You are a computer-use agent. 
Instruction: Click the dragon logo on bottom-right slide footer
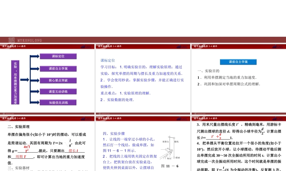(x=275, y=119)
